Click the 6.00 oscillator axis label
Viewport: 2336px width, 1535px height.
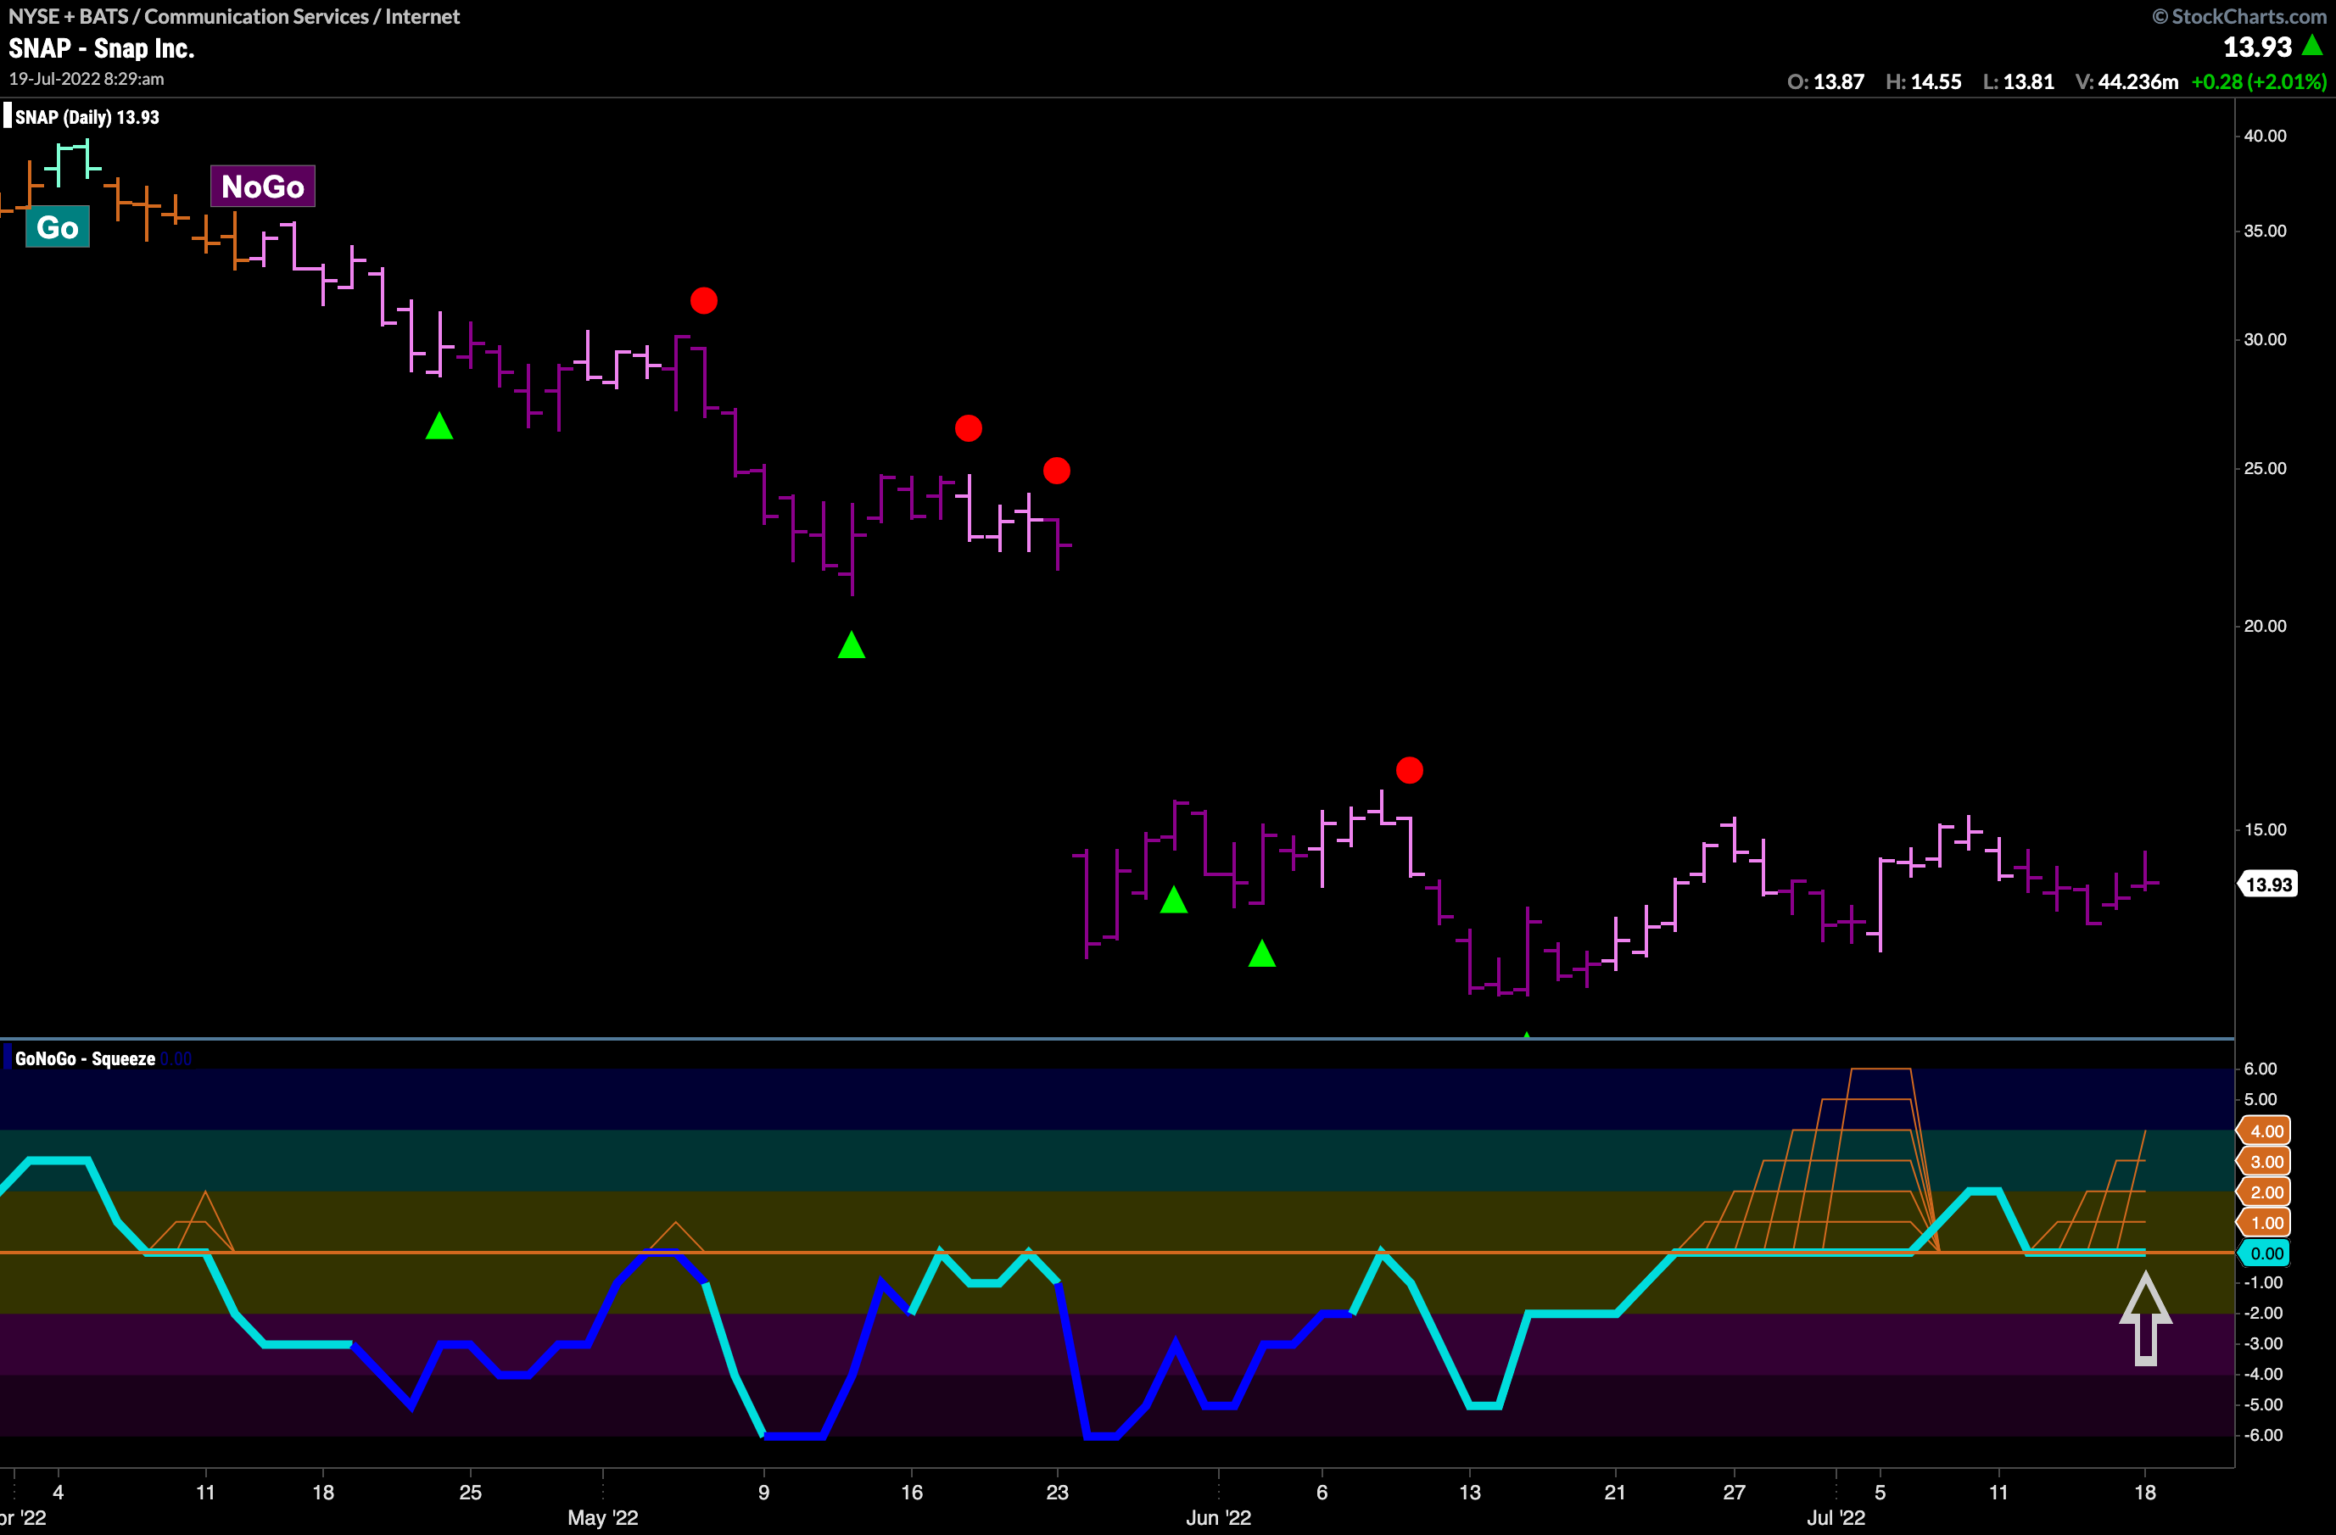2261,1069
